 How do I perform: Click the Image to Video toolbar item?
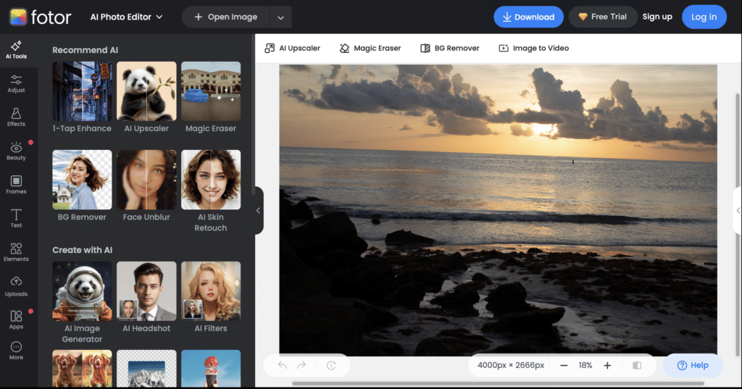click(x=534, y=49)
